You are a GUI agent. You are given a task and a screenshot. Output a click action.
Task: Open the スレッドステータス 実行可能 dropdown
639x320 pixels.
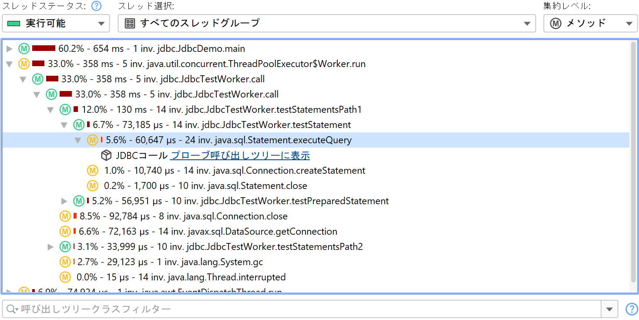point(56,24)
